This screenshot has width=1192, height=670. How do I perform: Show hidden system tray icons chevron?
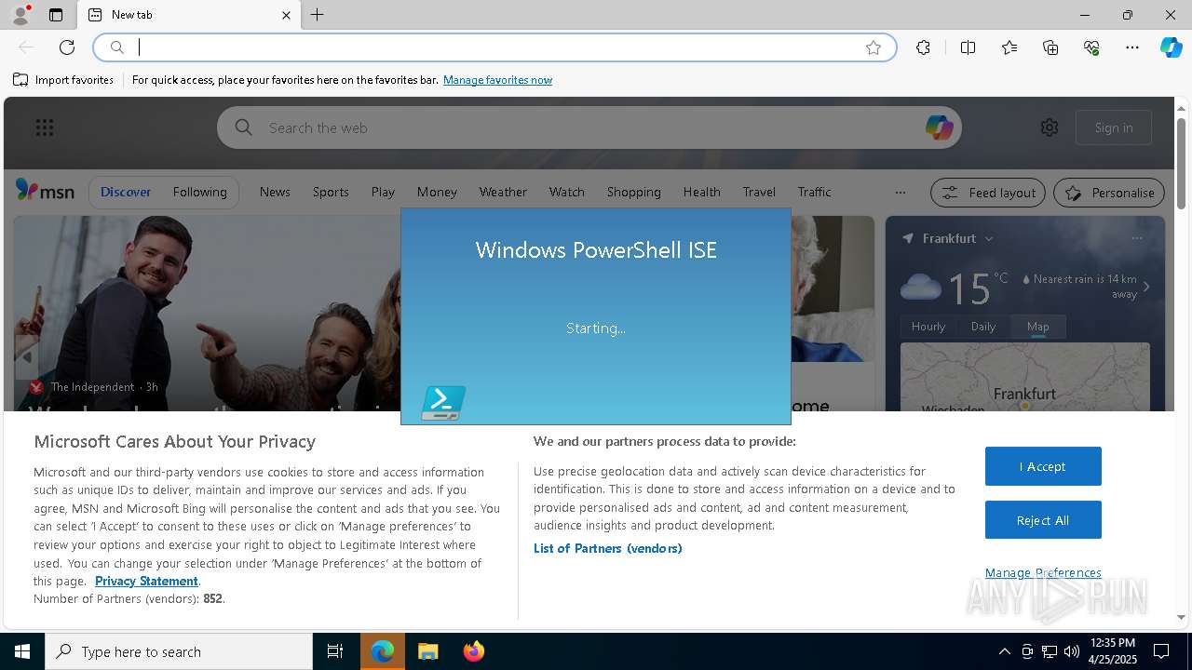[1004, 651]
